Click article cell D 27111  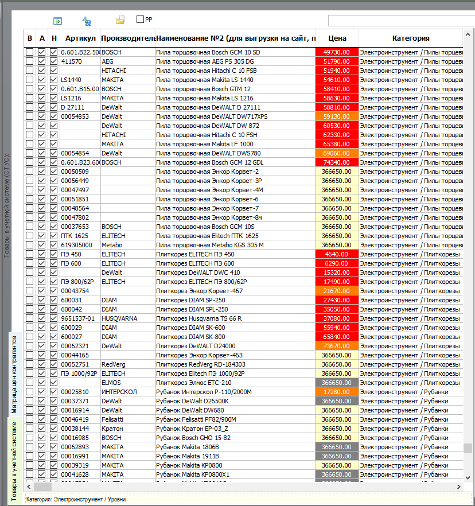tap(80, 107)
